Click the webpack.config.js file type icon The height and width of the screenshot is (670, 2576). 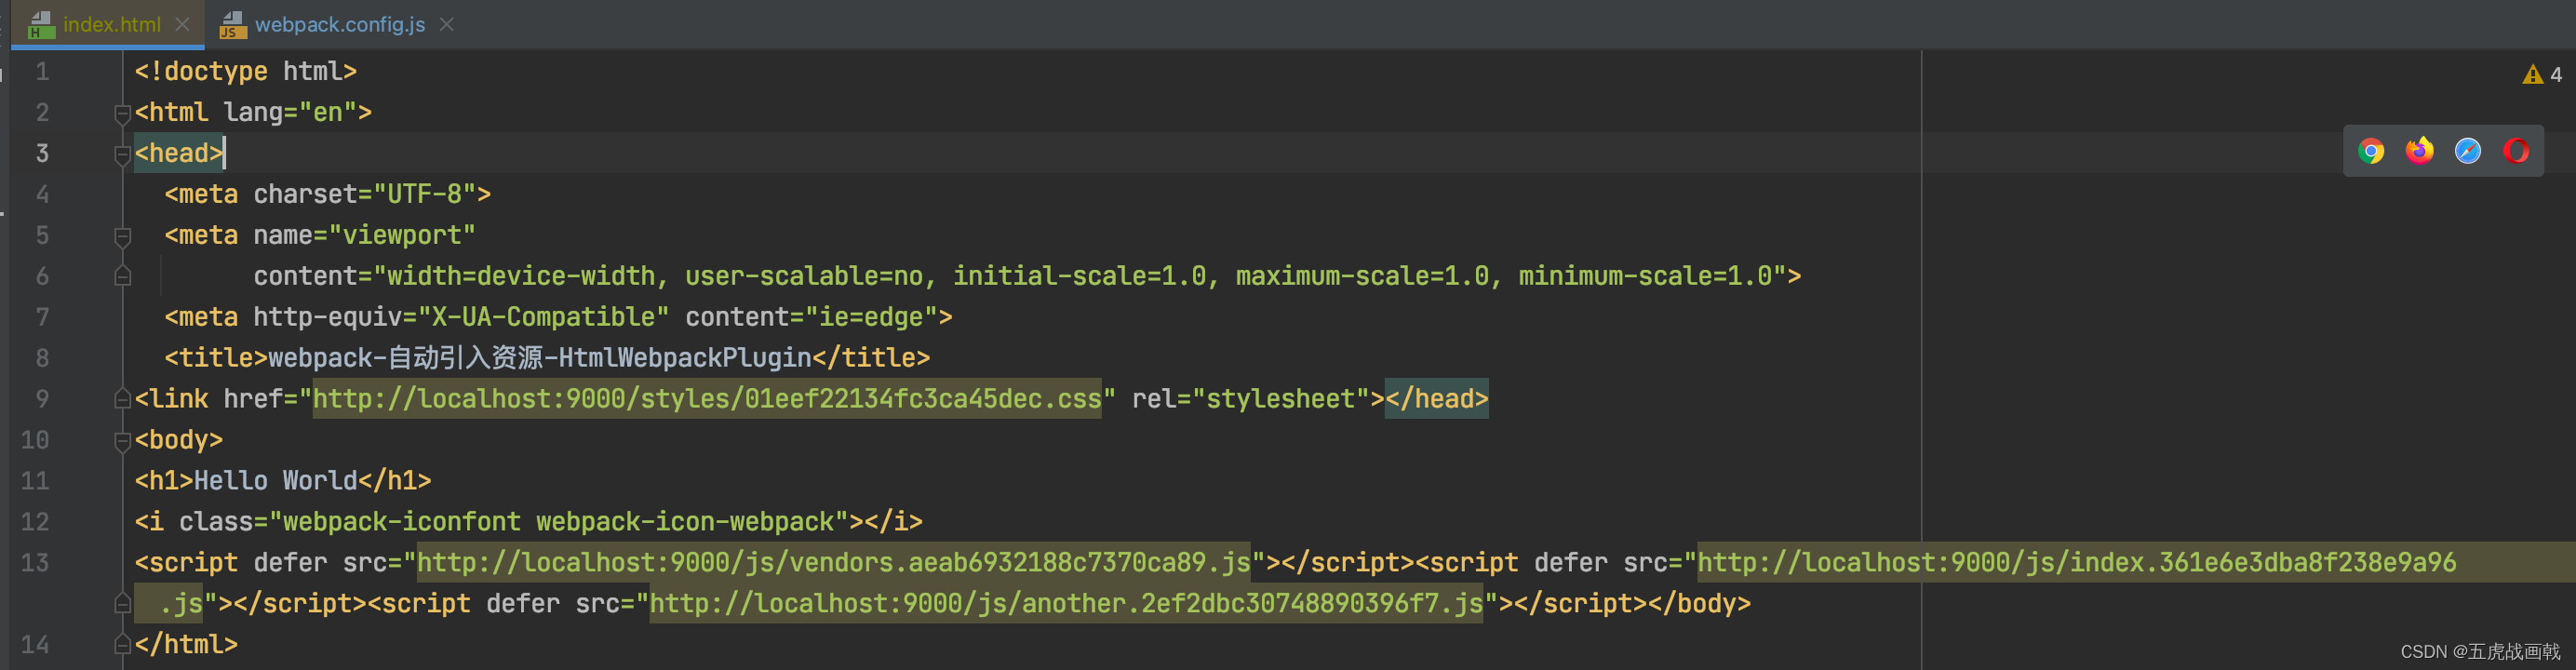[x=233, y=25]
